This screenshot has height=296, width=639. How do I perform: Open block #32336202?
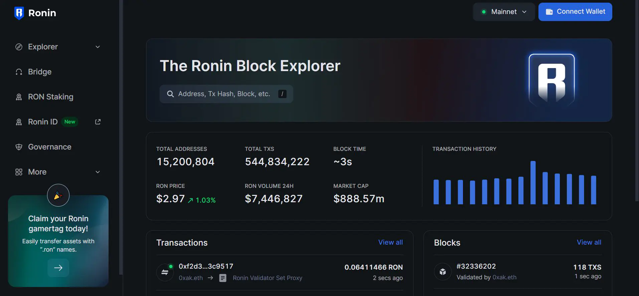tap(476, 266)
